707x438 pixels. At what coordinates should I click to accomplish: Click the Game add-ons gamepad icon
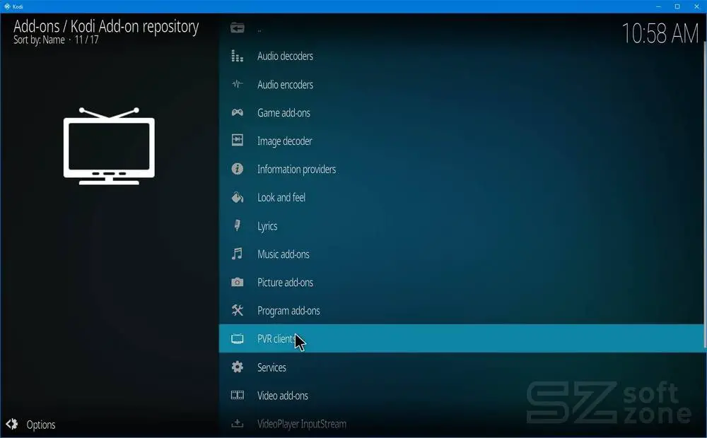[x=237, y=112]
